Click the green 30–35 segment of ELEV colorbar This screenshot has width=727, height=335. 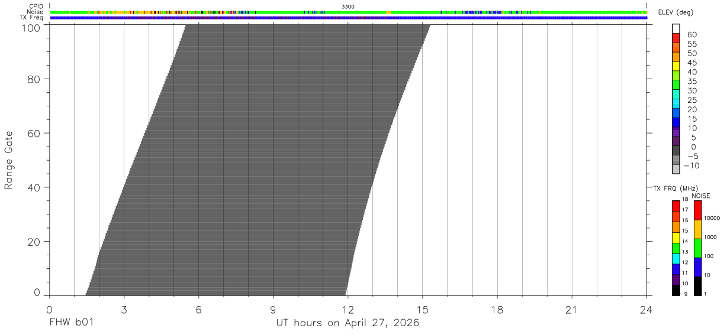coord(675,85)
